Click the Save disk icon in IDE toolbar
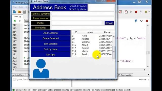The image size is (162, 91). point(24,12)
